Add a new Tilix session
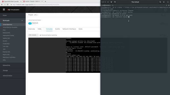The image size is (170, 95). [108, 2]
